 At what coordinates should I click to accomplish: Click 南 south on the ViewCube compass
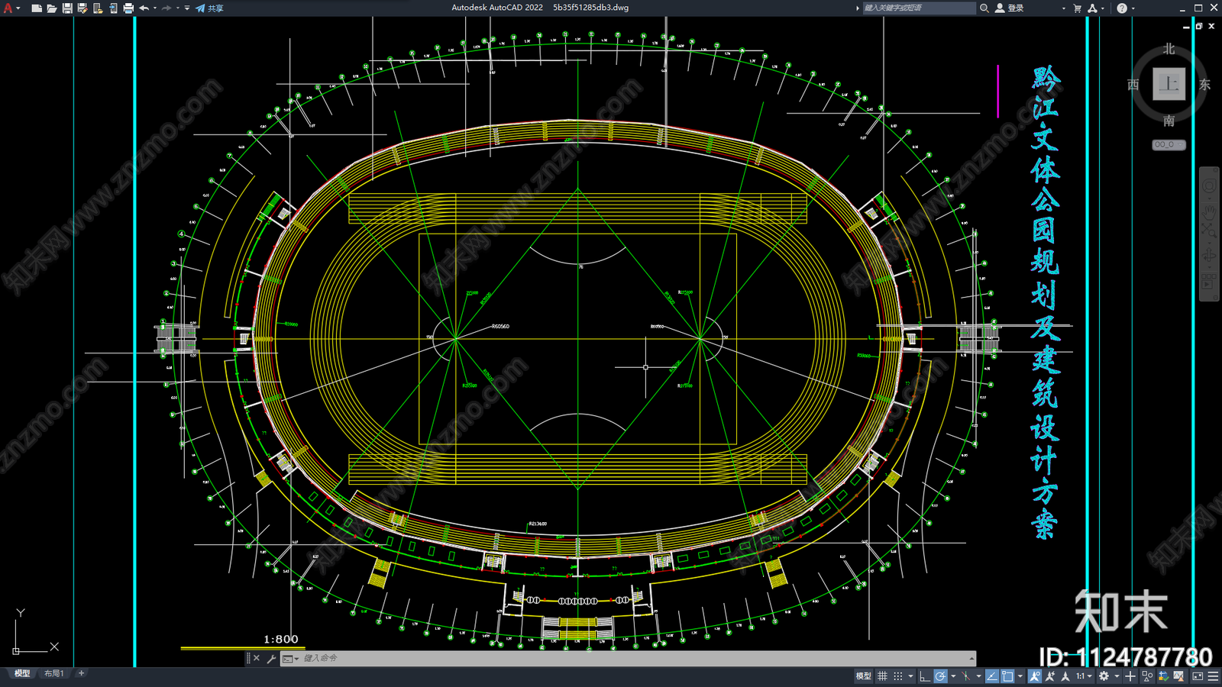point(1169,121)
